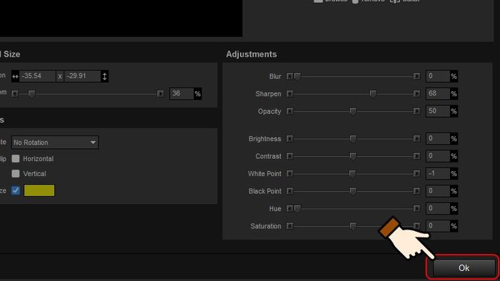Click the Sharpen slider decrease arrow
The height and width of the screenshot is (281, 500).
(290, 94)
